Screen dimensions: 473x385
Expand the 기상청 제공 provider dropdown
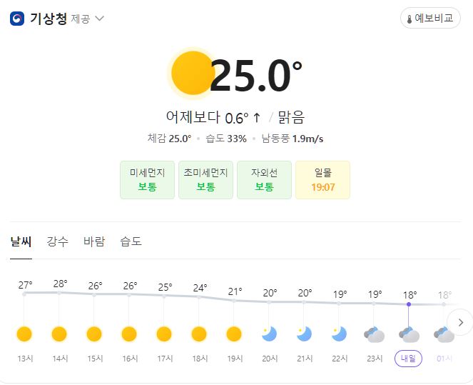(x=100, y=19)
